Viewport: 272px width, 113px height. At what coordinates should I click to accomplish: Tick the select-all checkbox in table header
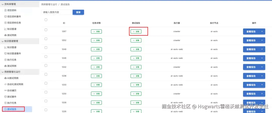point(46,20)
